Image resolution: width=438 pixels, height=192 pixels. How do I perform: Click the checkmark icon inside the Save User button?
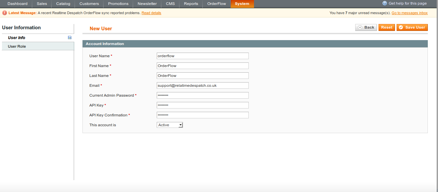[401, 27]
